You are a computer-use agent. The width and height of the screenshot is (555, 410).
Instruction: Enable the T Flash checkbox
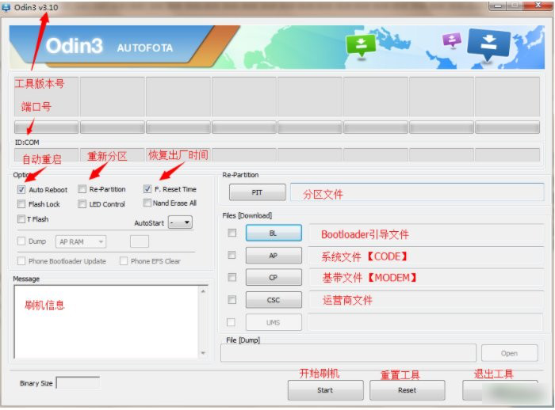[x=21, y=218]
